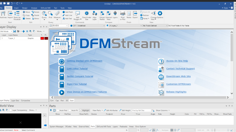Open the CAM Editor Tutorial link
236x132 pixels.
click(77, 69)
